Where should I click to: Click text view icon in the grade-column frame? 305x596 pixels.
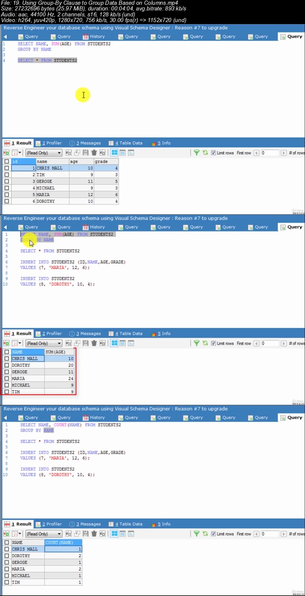pos(131,153)
